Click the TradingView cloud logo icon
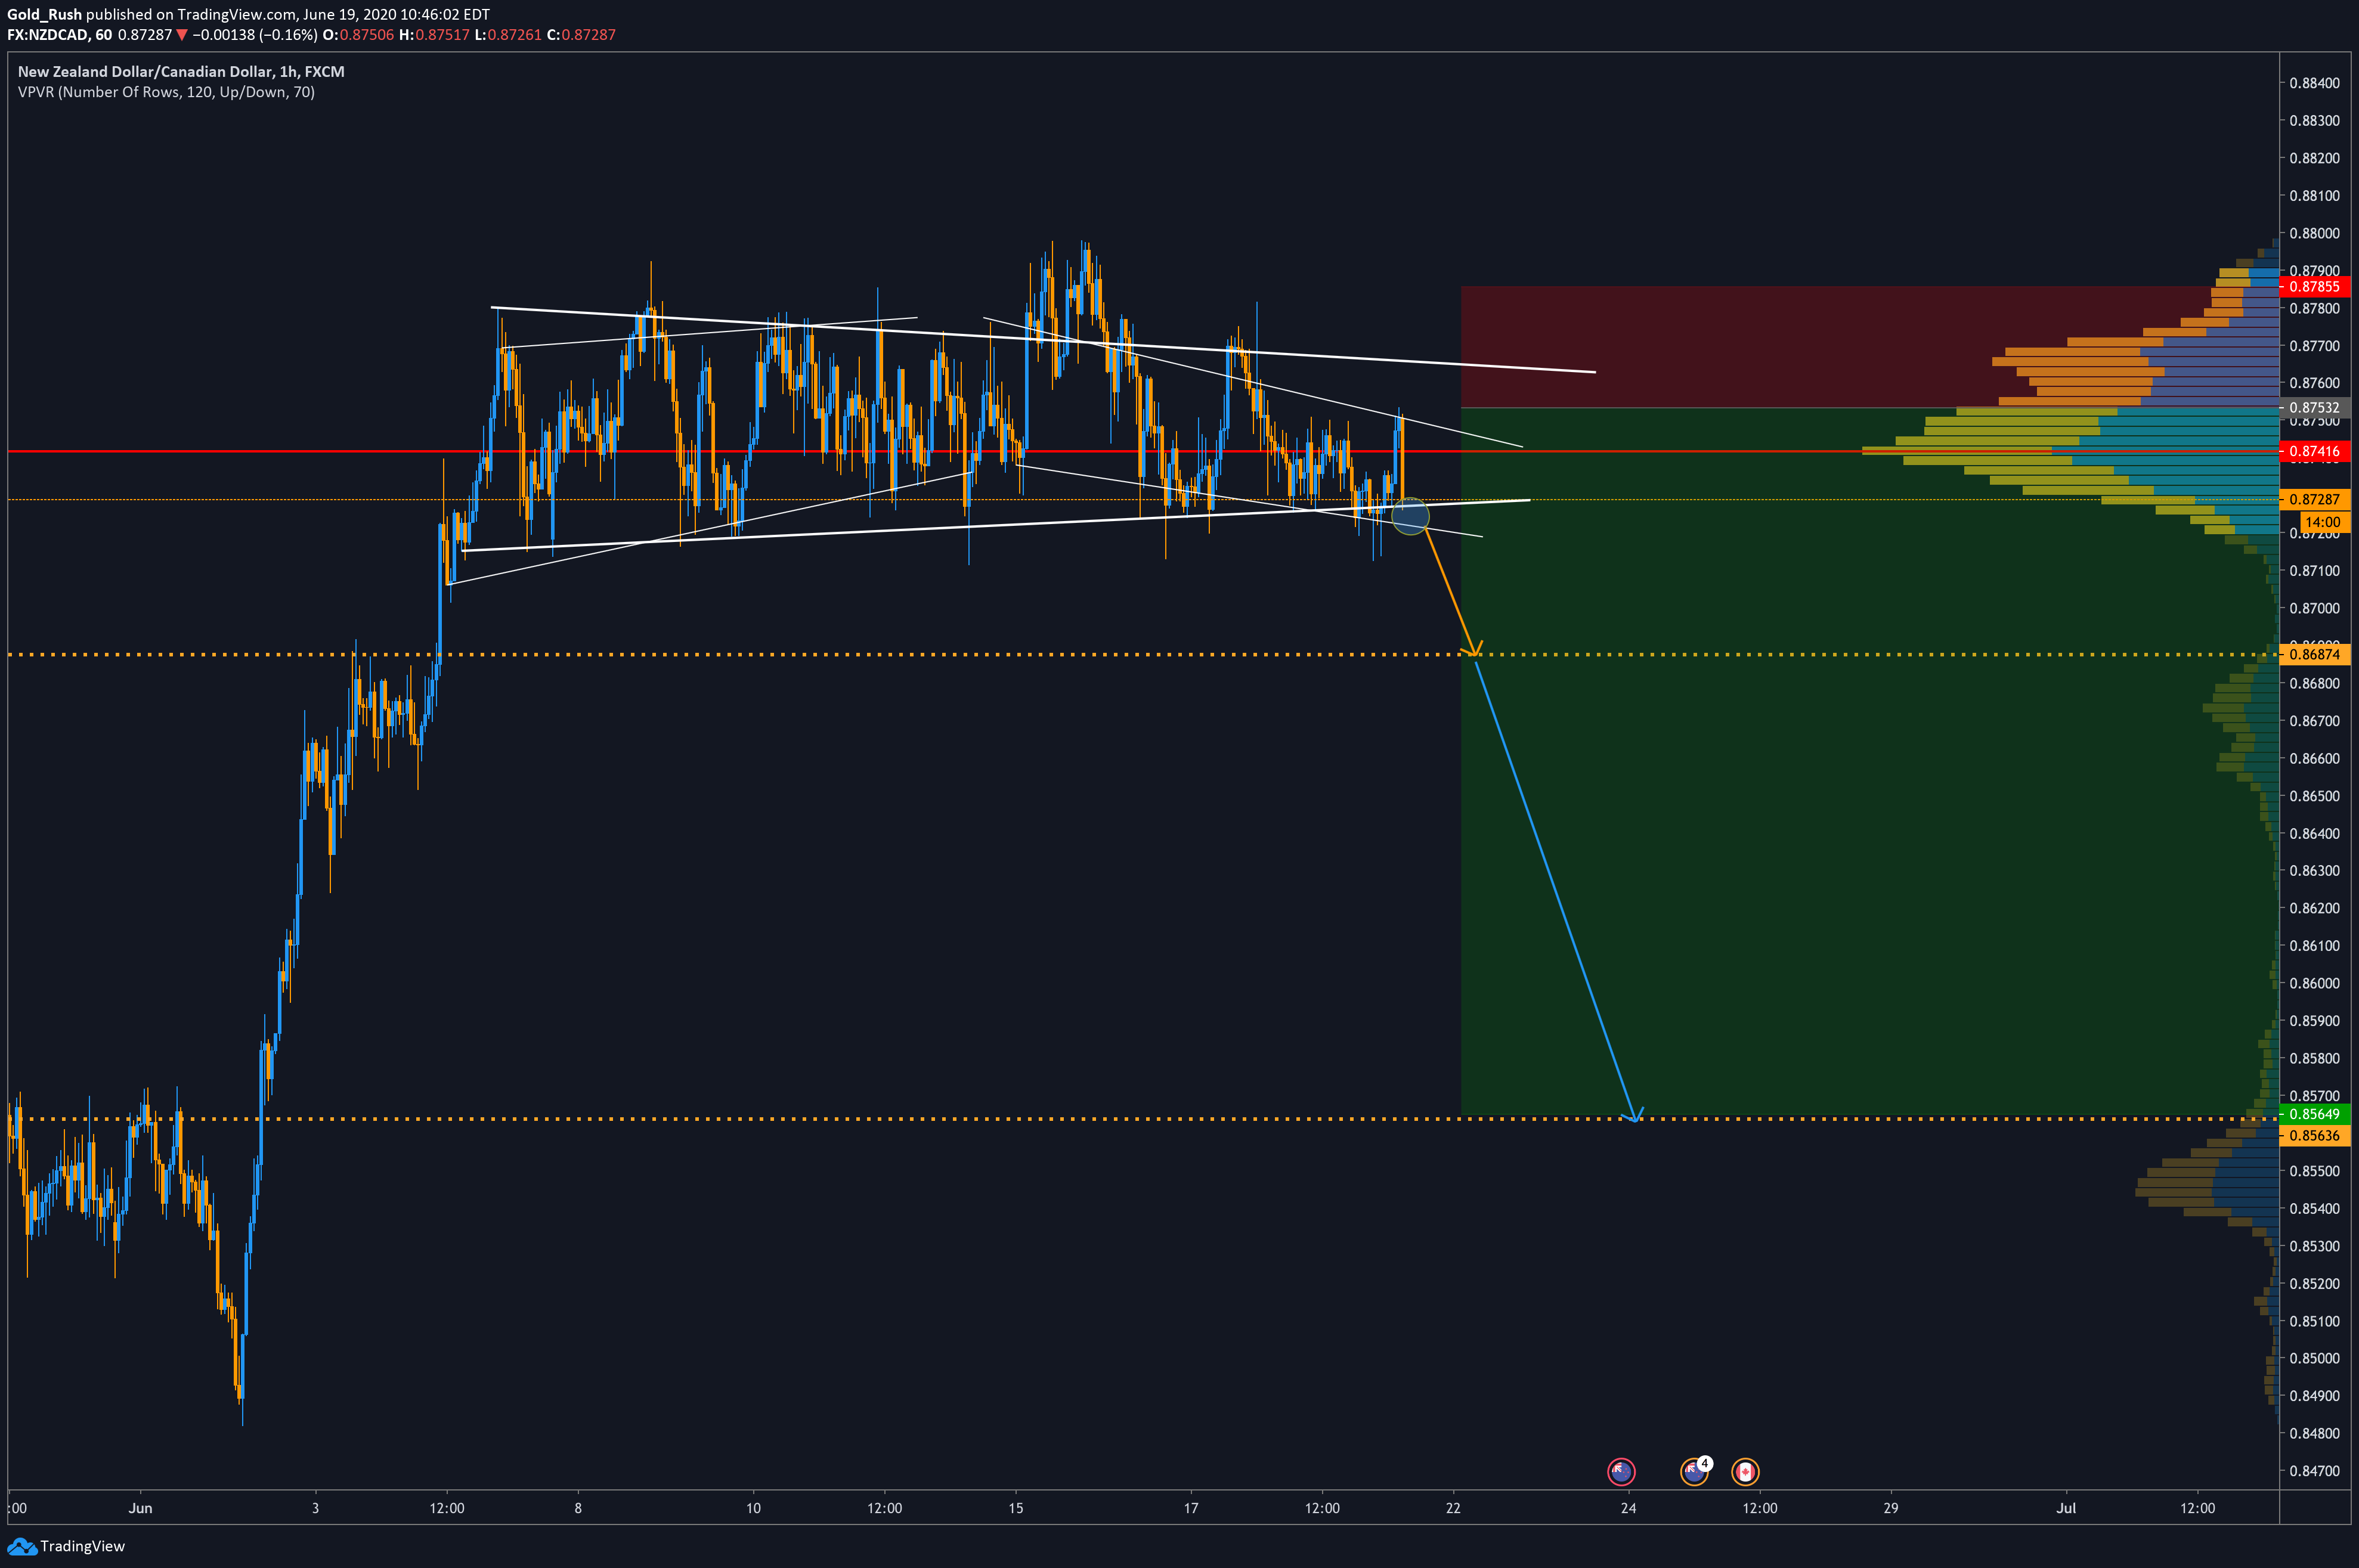The image size is (2359, 1568). (21, 1546)
